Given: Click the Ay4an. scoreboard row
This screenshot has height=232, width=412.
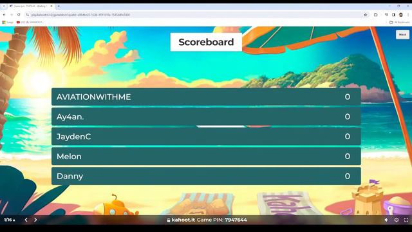Looking at the screenshot, I should (x=206, y=117).
